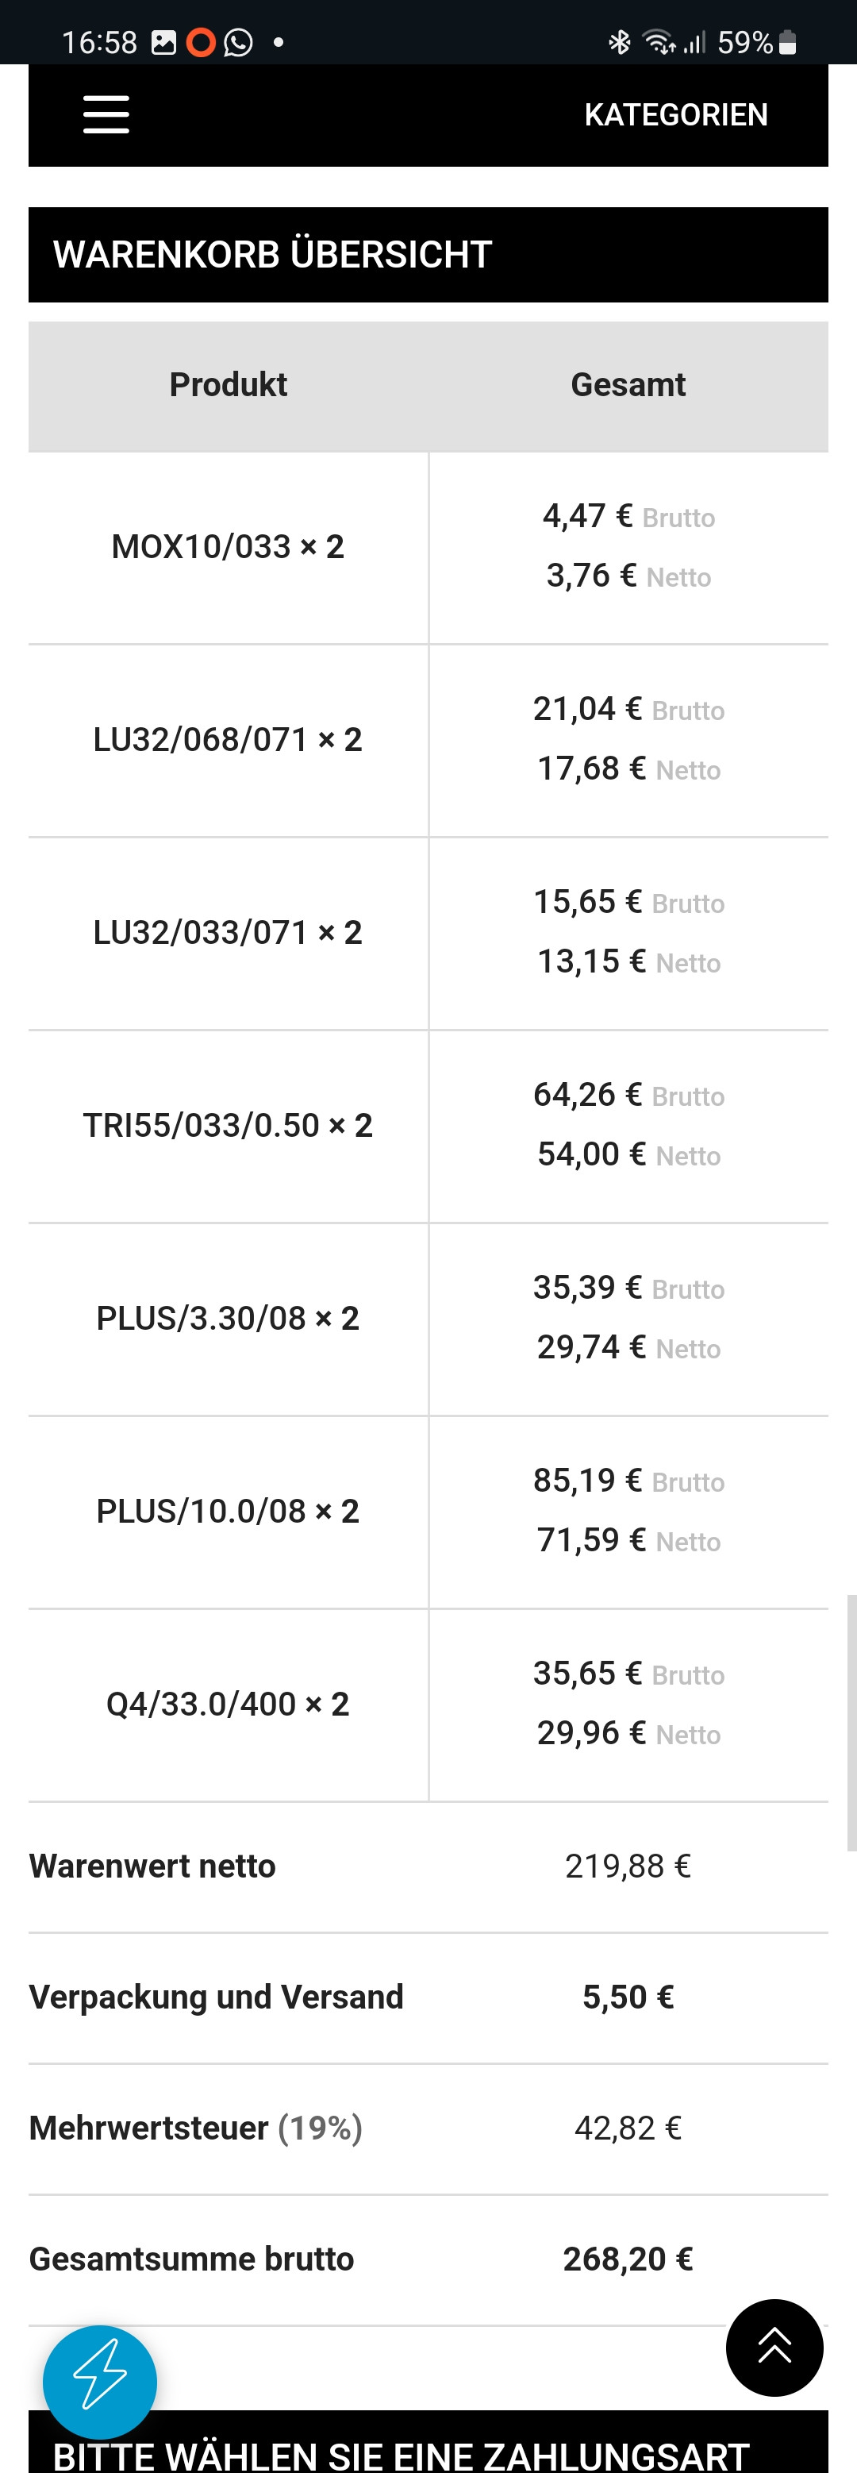Tap the gallery notification icon

(x=164, y=42)
